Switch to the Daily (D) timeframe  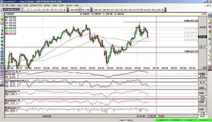coord(56,10)
